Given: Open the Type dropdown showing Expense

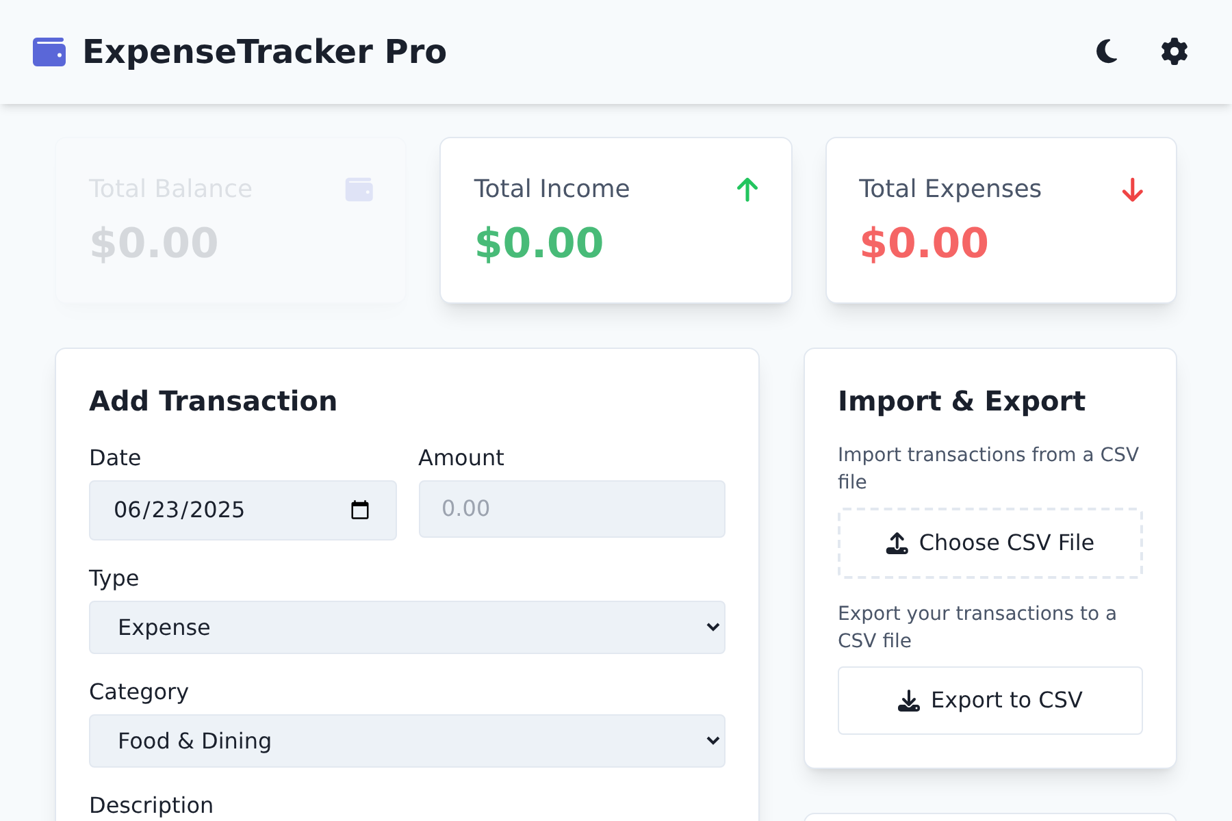Looking at the screenshot, I should click(407, 627).
